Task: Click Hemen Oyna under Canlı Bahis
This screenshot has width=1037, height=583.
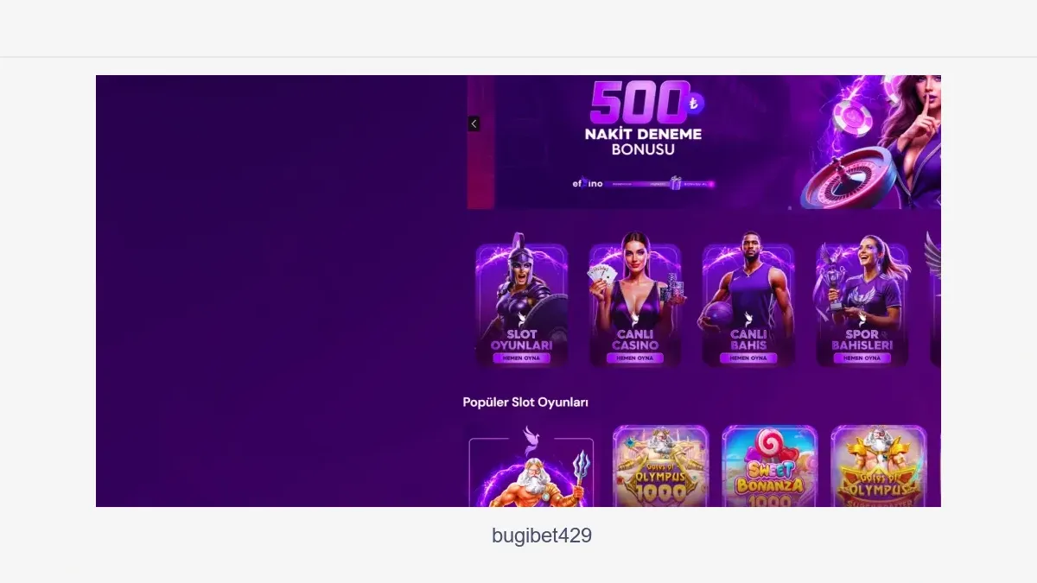Action: (748, 358)
